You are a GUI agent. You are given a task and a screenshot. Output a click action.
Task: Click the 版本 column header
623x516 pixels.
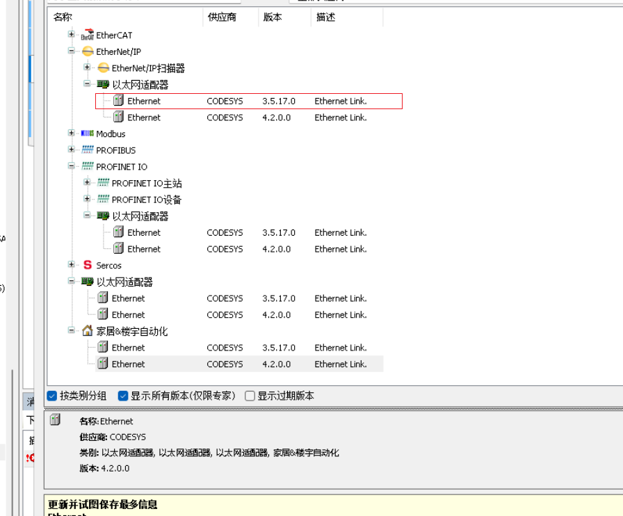coord(273,17)
